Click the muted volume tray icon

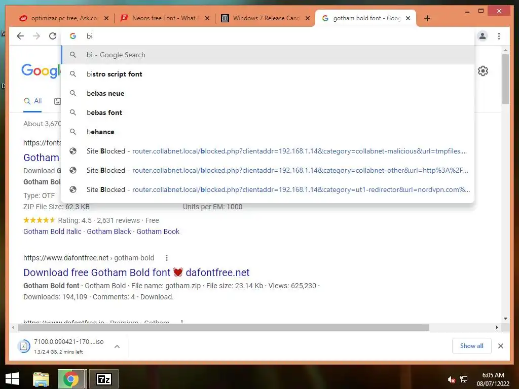(x=451, y=380)
